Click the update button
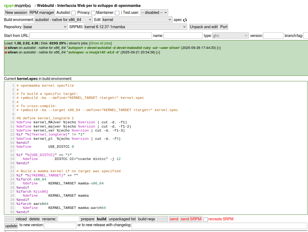The width and height of the screenshot is (308, 232). (x=11, y=226)
